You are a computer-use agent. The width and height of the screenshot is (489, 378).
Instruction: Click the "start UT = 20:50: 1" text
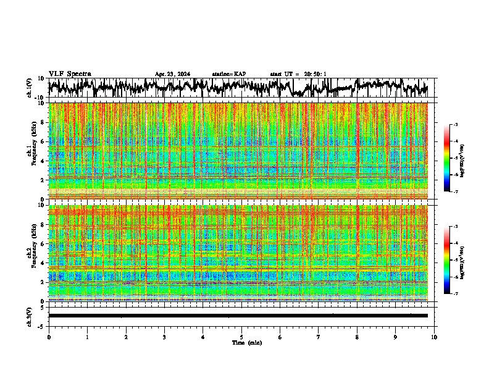(x=298, y=74)
